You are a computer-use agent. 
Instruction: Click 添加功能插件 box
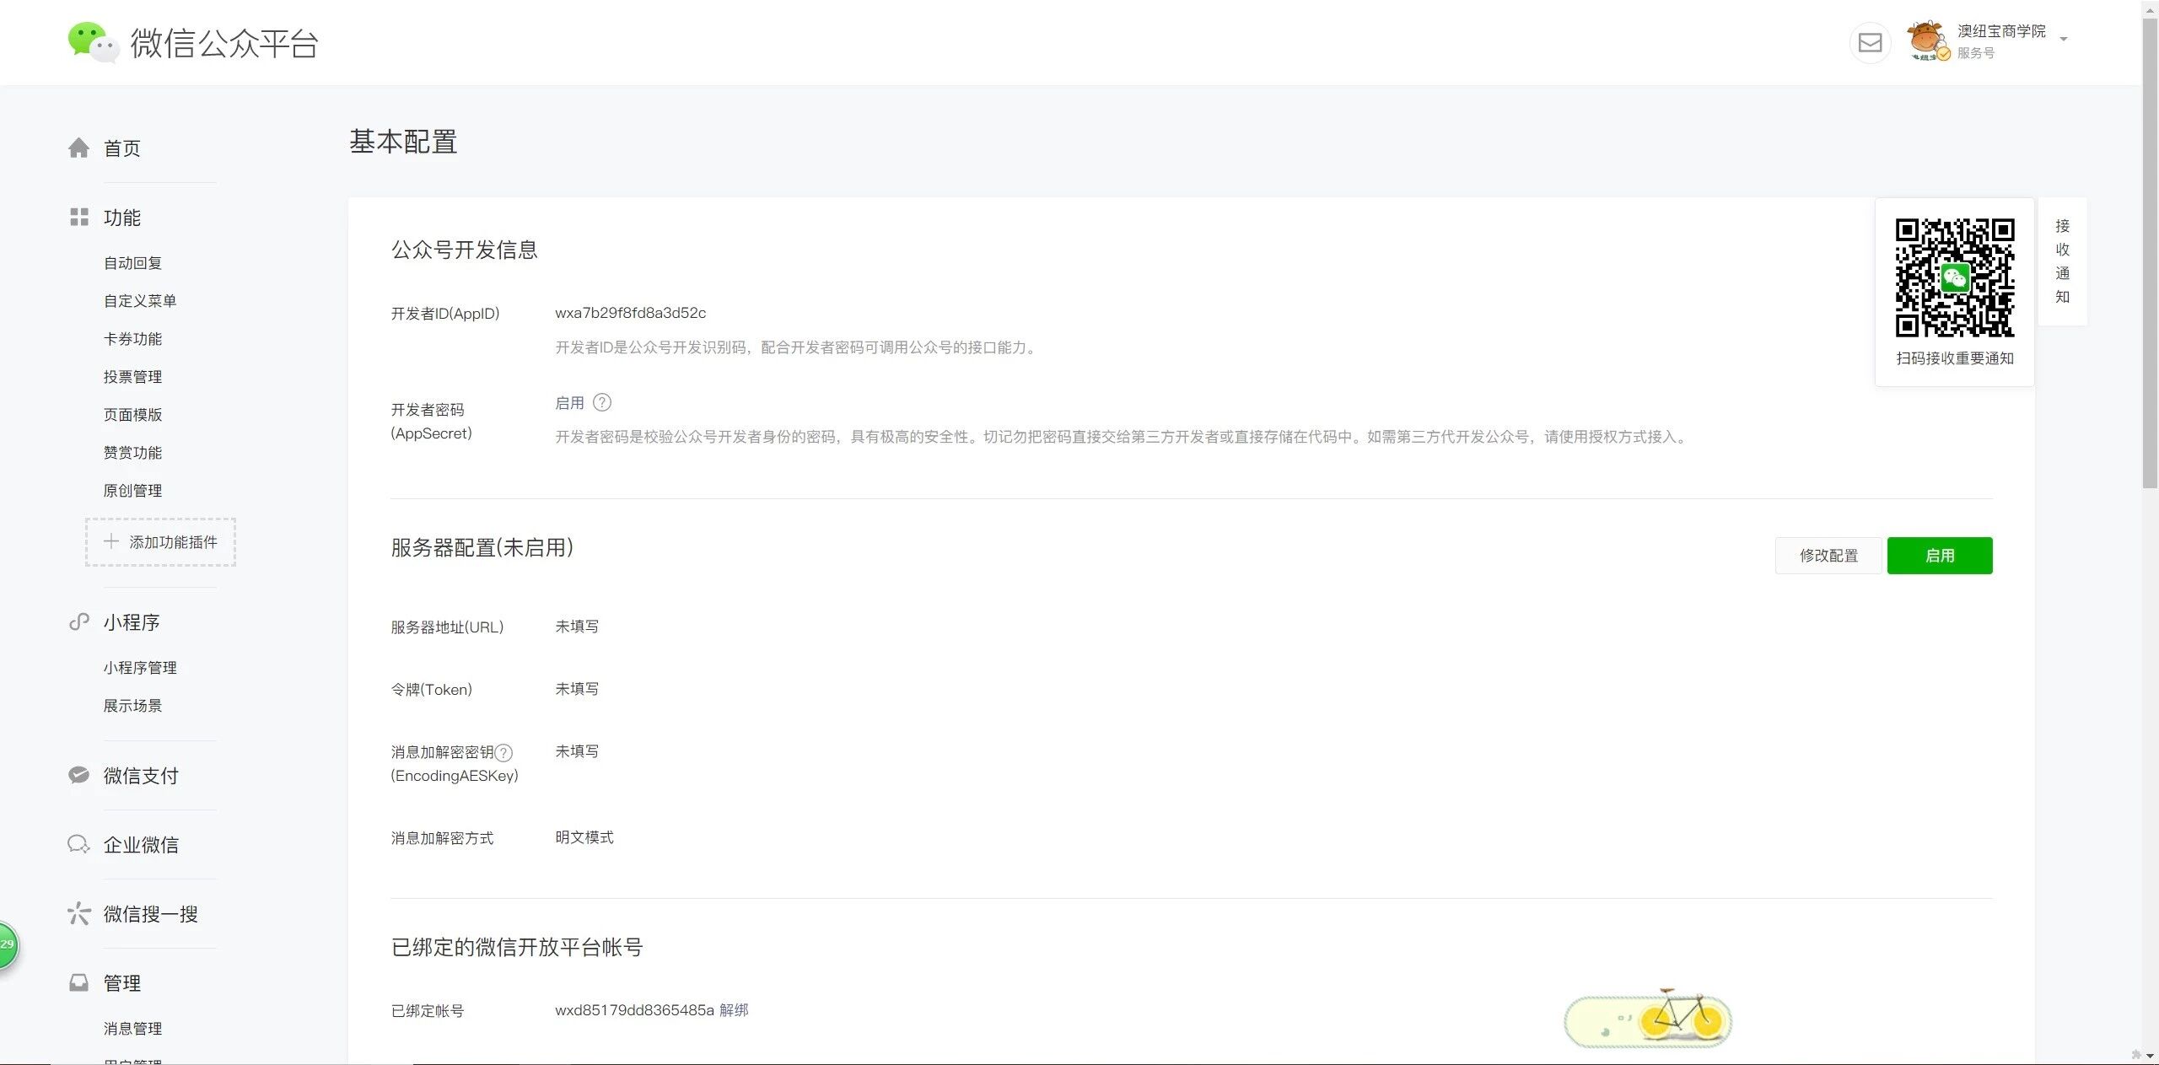tap(160, 542)
